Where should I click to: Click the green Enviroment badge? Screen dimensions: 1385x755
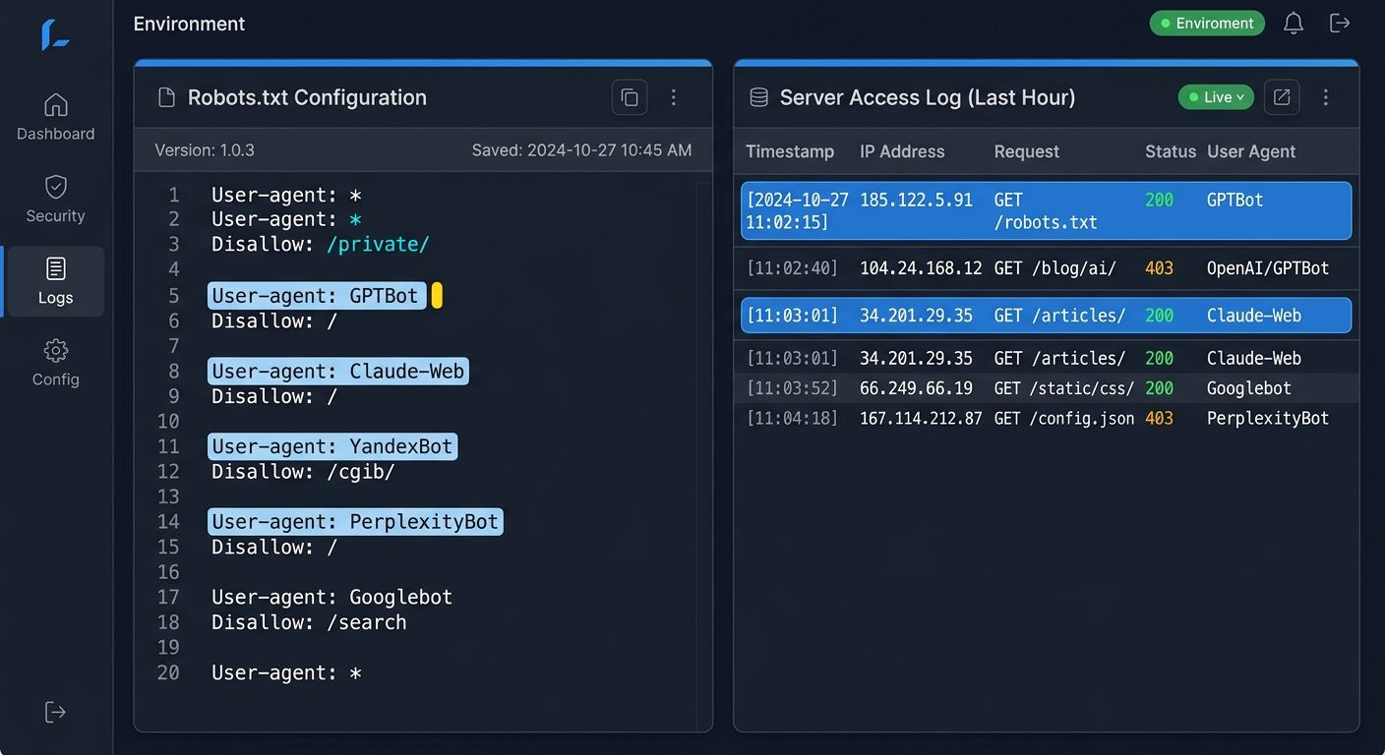pos(1207,22)
